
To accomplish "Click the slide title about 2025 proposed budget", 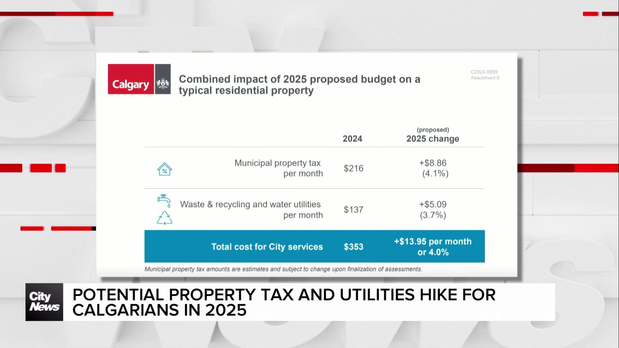I will (x=300, y=85).
